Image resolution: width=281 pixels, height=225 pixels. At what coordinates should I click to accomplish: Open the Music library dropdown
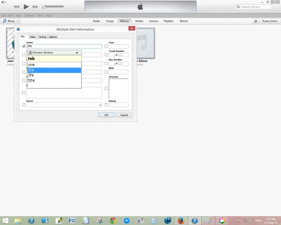(11, 21)
